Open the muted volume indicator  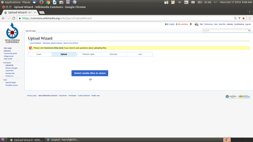[215, 2]
